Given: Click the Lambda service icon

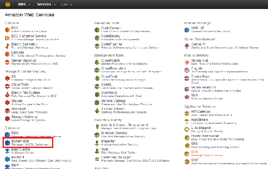Looking at the screenshot, I should (7, 54).
